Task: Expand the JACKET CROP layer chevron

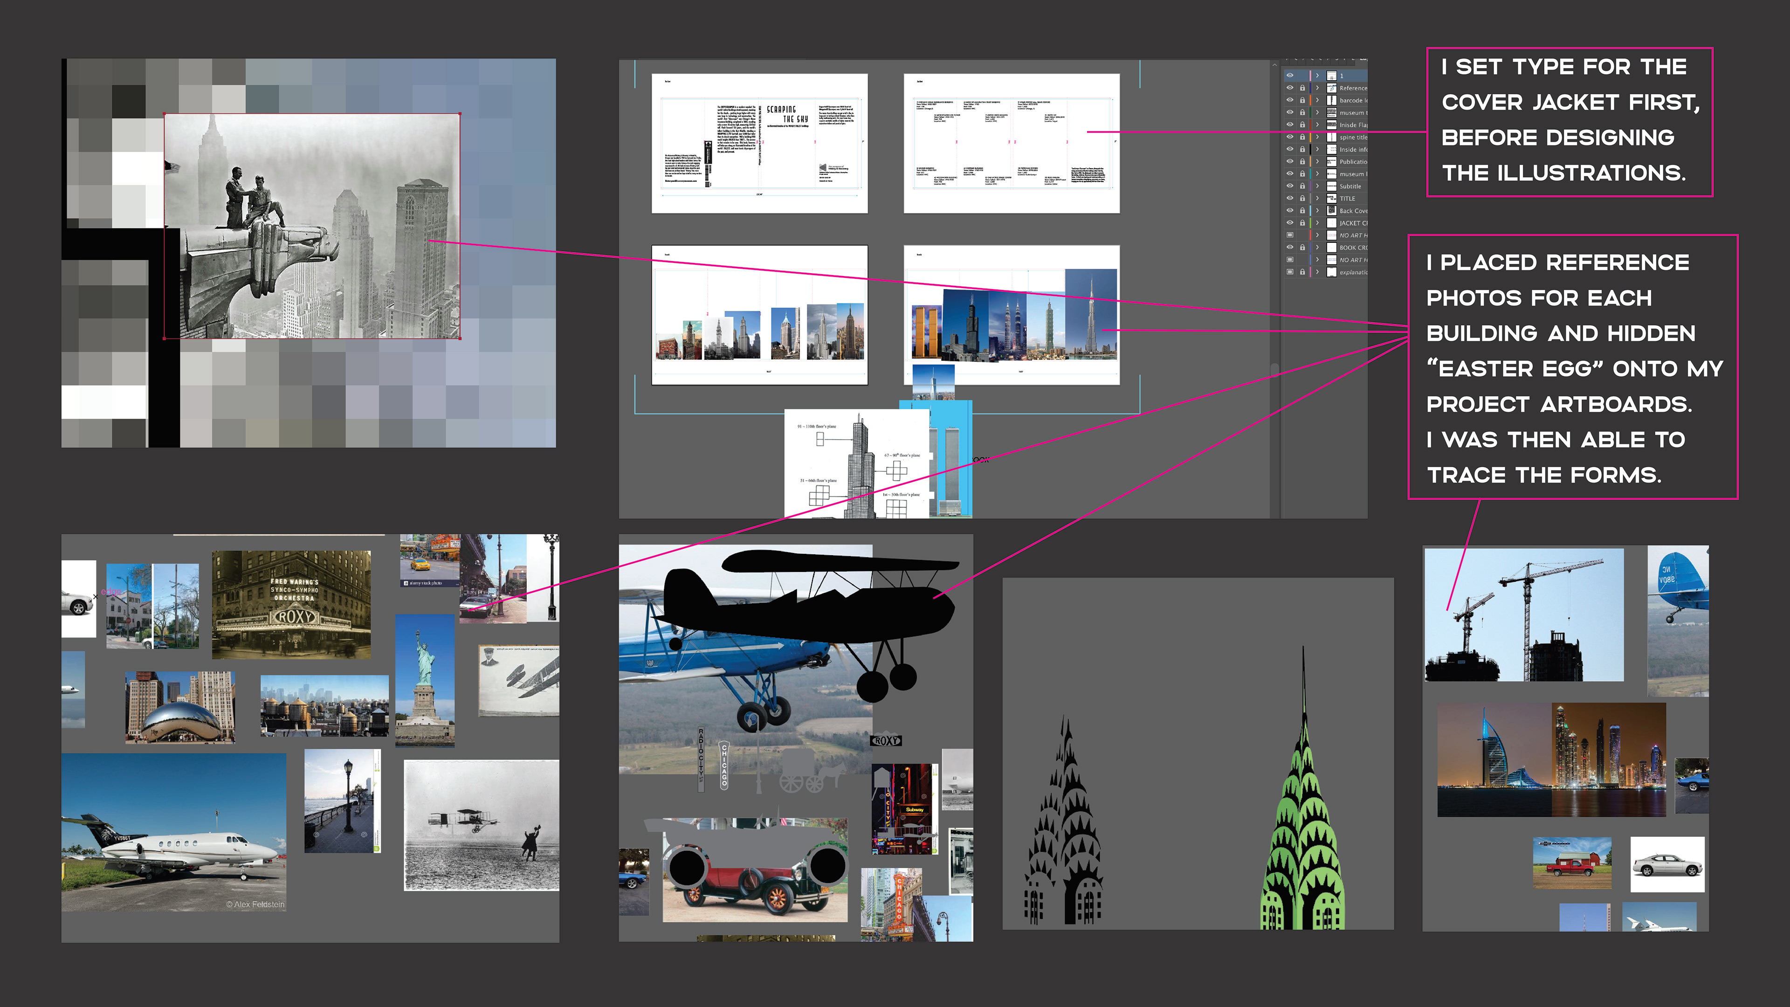Action: [1317, 223]
